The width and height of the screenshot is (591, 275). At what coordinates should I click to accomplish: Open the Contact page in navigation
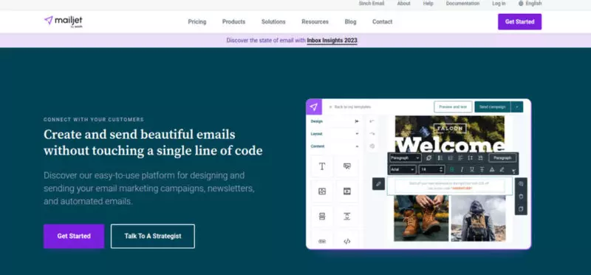click(382, 21)
